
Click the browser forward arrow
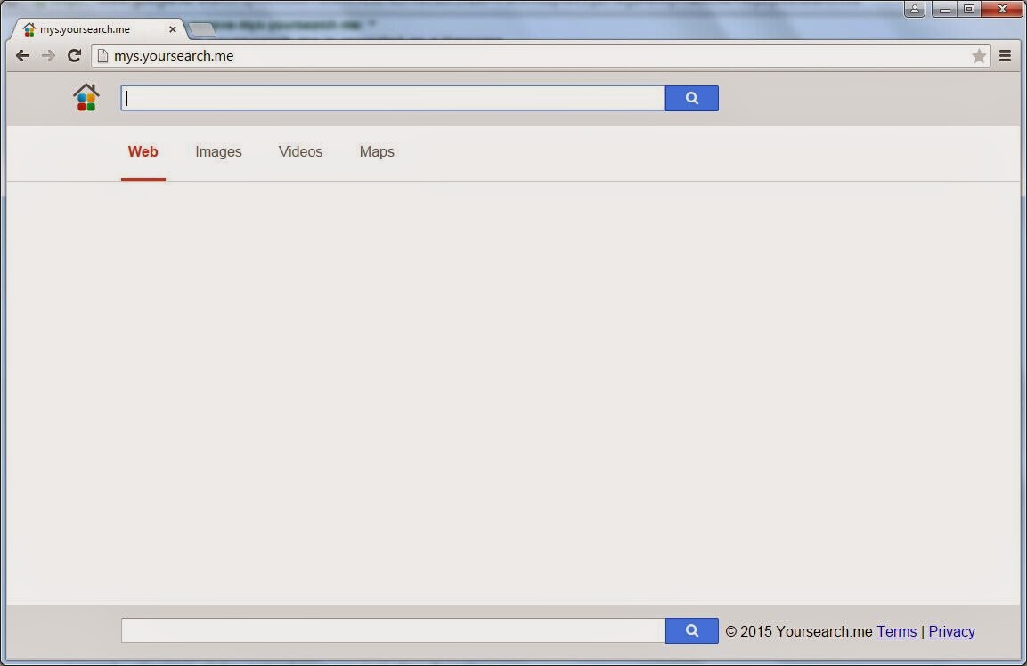point(48,56)
